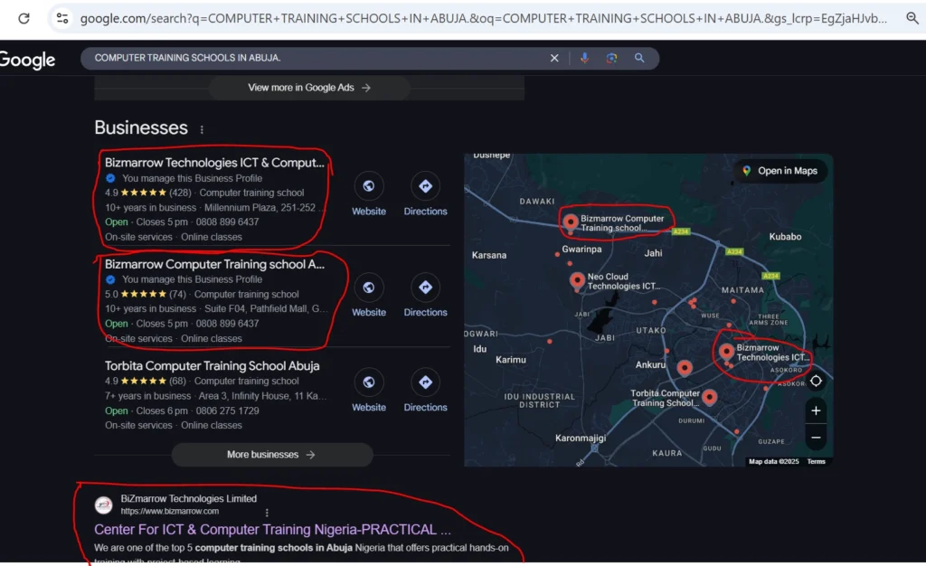Click 'Karonmajigi' label on map

[x=581, y=438]
